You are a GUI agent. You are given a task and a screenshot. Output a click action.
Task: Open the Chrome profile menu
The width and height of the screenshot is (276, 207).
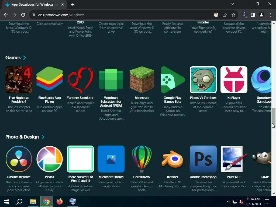[x=261, y=15]
